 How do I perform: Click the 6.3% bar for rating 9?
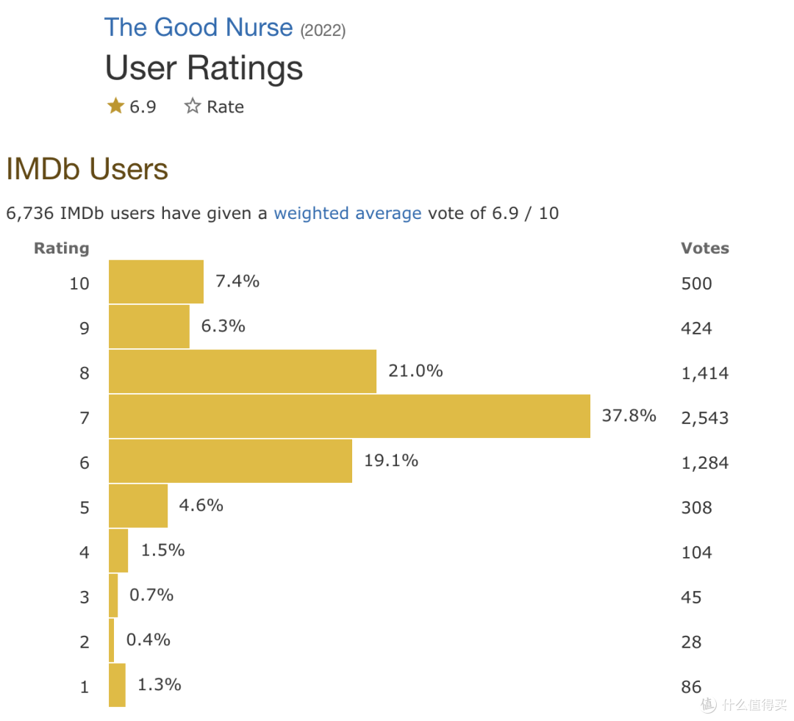pos(149,326)
